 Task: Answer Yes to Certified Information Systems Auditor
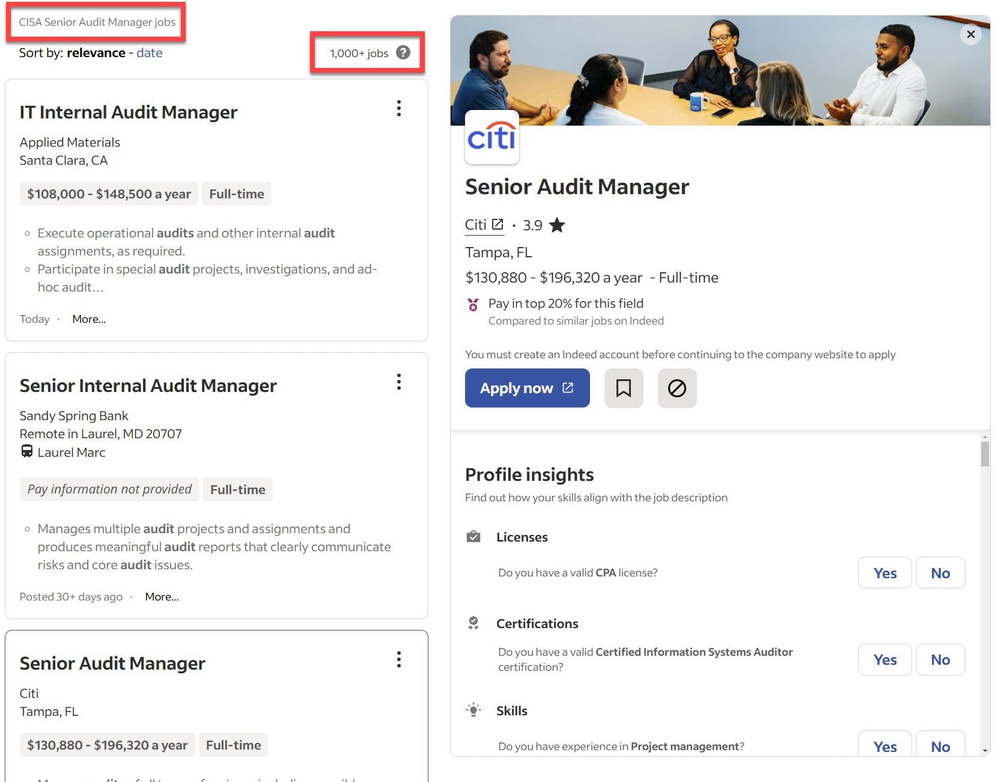click(884, 659)
